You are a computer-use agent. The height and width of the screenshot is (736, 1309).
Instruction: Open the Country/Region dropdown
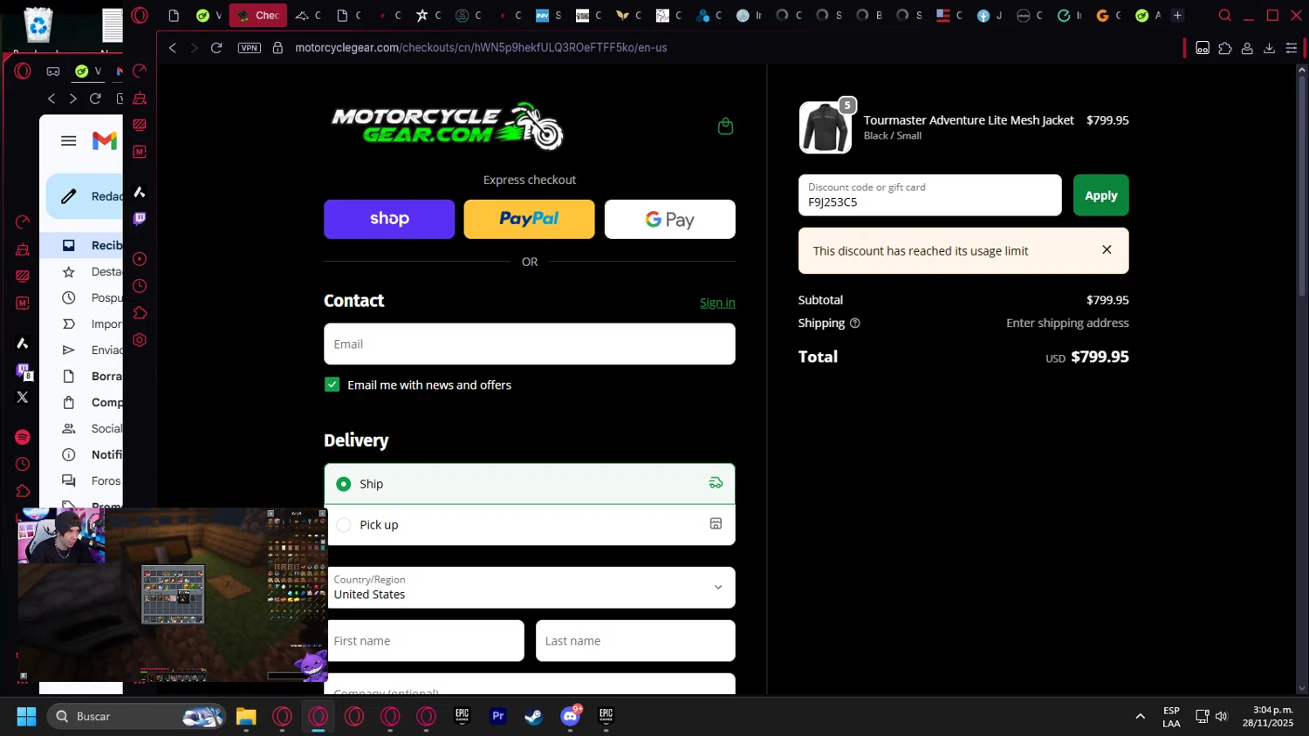[530, 588]
